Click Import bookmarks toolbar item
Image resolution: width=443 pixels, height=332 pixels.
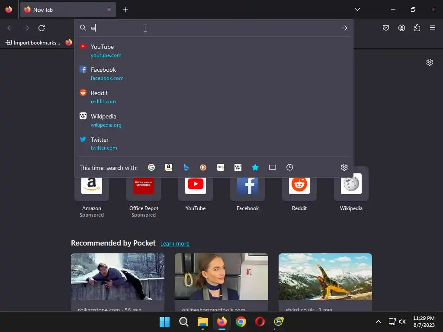click(33, 43)
